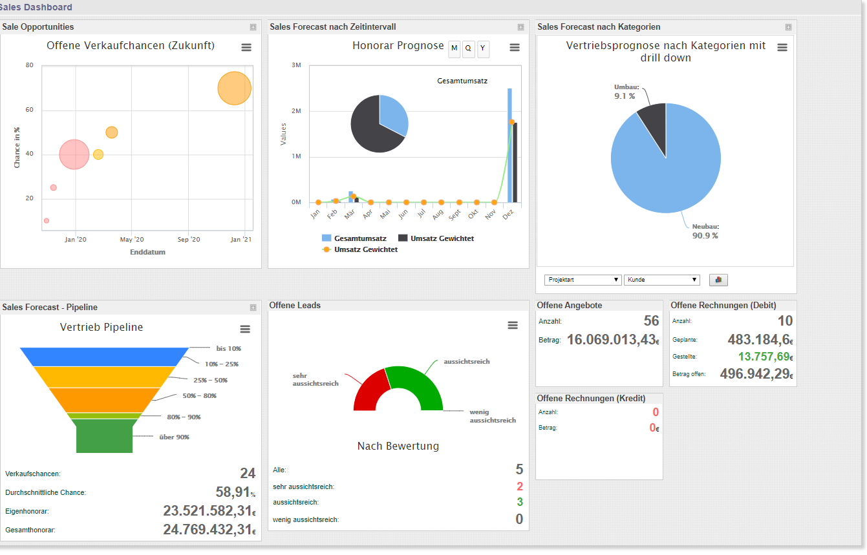867x555 pixels.
Task: Open the Offene Verkaufchancen chart context menu
Action: pos(246,47)
